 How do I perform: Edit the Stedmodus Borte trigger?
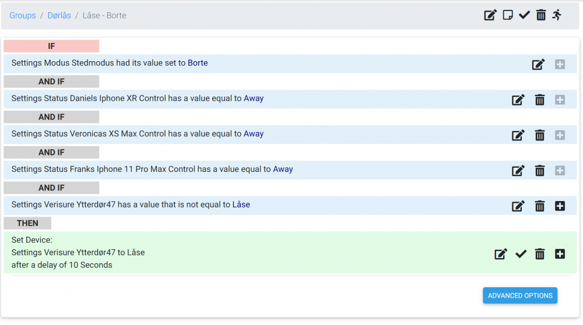538,64
